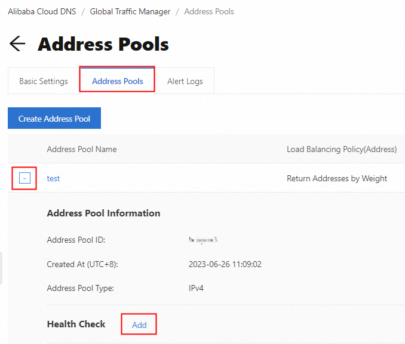
Task: Click the Create Address Pool button
Action: (x=54, y=119)
